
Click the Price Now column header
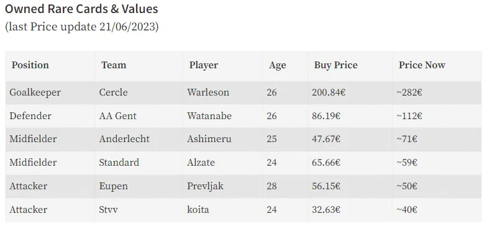point(422,65)
